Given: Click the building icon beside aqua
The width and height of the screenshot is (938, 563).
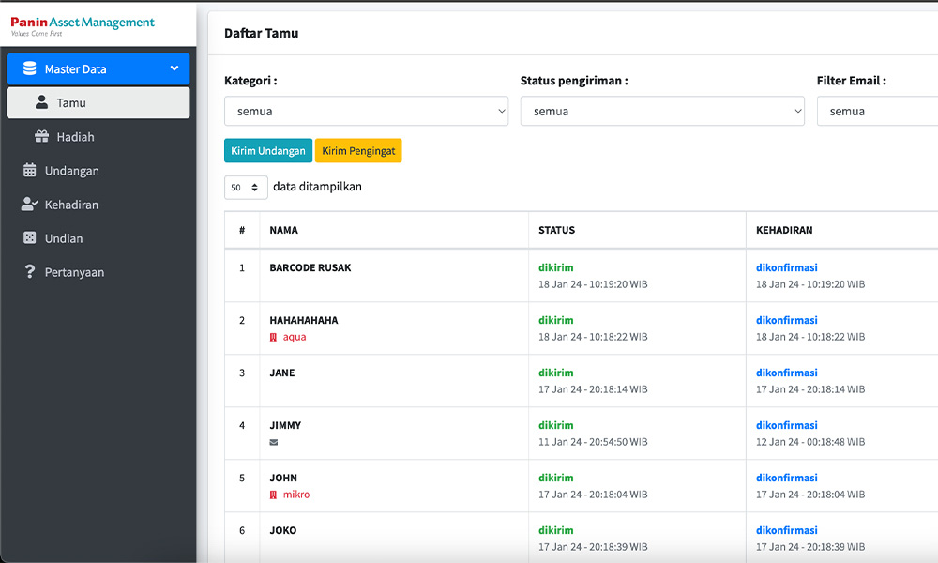Looking at the screenshot, I should pos(274,337).
